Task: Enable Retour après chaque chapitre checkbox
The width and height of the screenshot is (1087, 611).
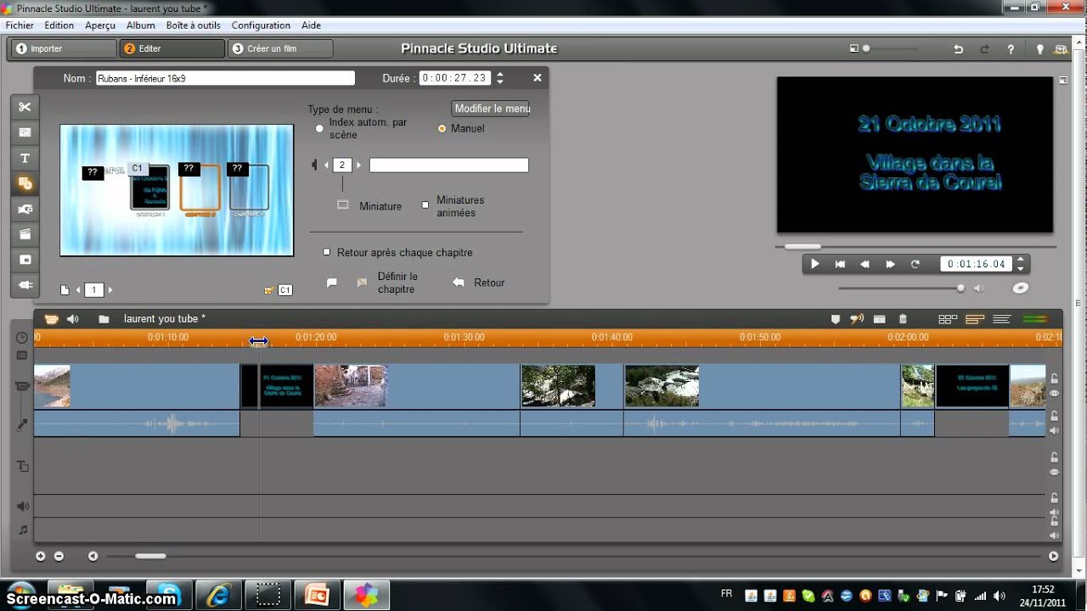Action: [327, 252]
